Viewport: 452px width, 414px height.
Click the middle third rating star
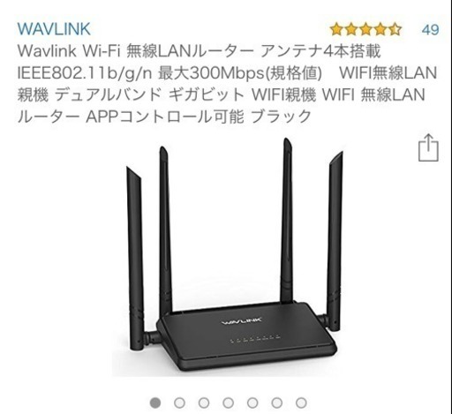pyautogui.click(x=365, y=29)
